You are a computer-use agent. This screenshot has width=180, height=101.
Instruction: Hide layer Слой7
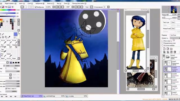click(x=165, y=62)
